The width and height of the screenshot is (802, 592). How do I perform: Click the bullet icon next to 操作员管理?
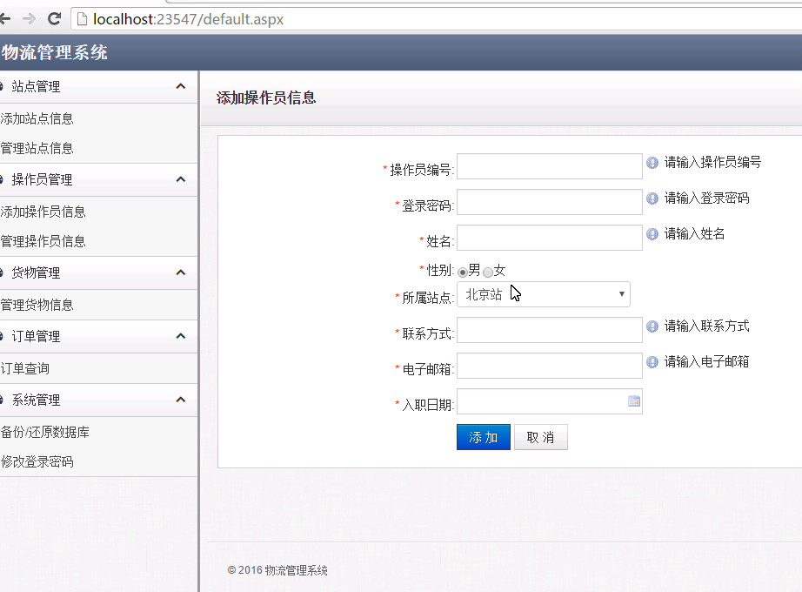point(2,179)
